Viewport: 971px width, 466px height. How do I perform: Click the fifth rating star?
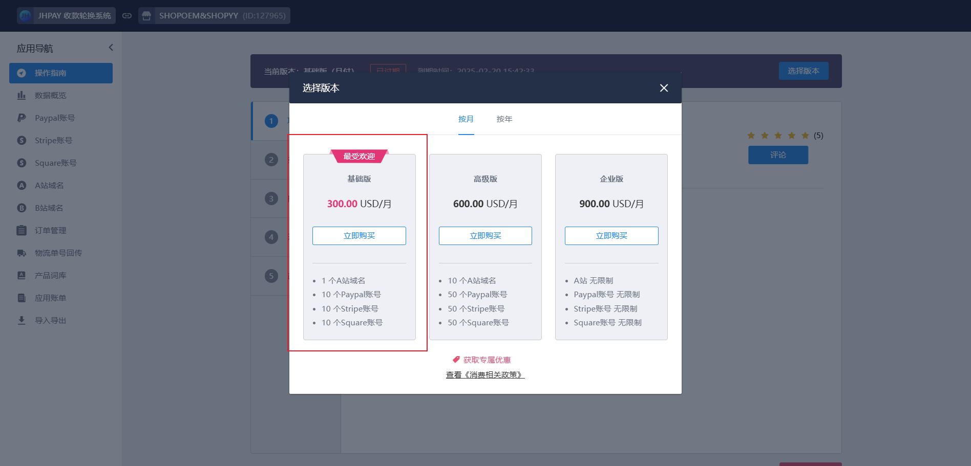pos(805,136)
